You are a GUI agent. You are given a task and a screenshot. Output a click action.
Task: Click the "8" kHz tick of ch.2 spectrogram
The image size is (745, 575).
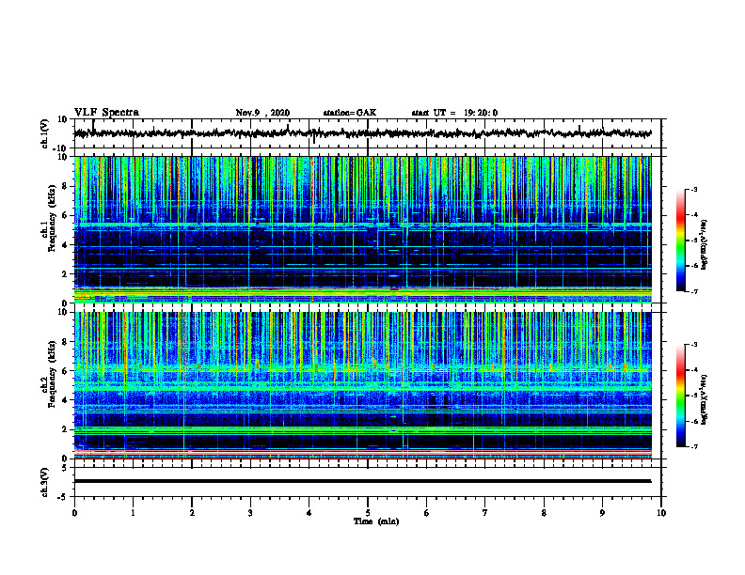coord(65,342)
